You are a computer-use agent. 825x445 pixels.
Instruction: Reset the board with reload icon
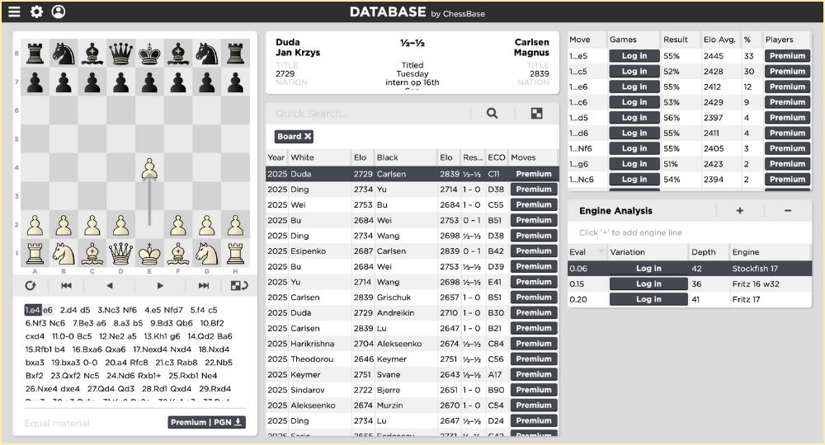point(31,286)
